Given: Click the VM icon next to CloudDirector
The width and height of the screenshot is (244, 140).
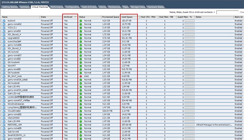Looking at the screenshot, I should tap(4, 111).
